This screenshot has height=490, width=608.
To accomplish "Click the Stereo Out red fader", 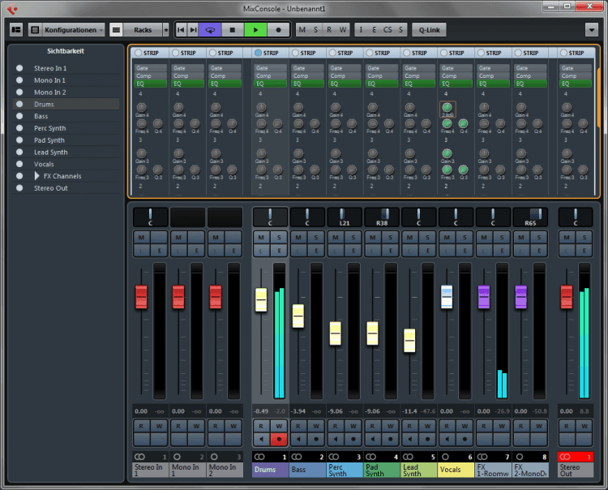I will tap(567, 297).
